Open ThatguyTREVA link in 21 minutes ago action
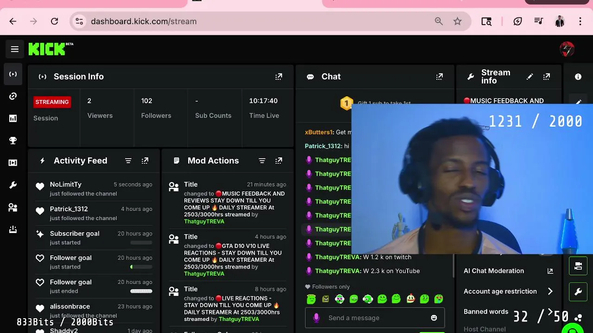Image resolution: width=593 pixels, height=333 pixels. point(204,222)
